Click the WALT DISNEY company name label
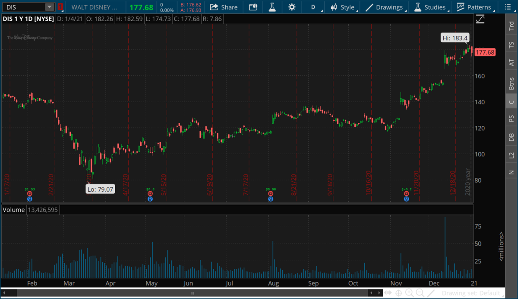 [94, 7]
